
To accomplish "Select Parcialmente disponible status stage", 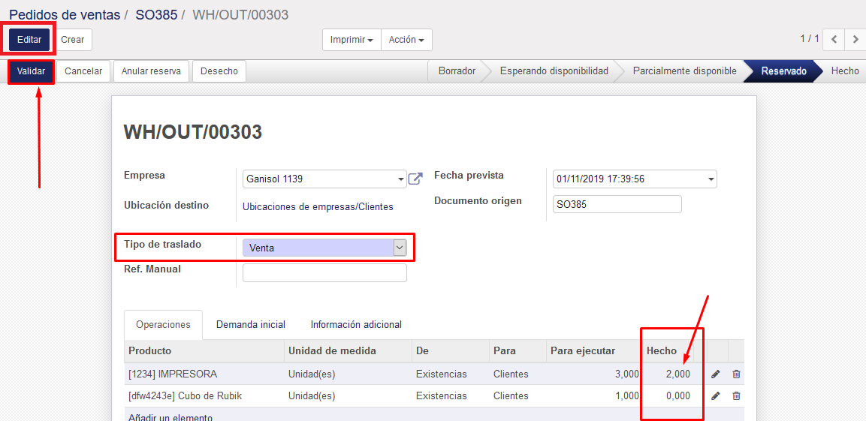I will [685, 71].
